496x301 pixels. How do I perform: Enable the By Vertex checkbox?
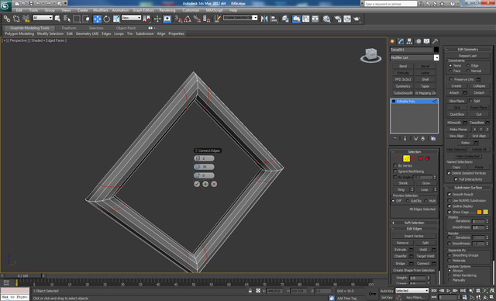394,165
